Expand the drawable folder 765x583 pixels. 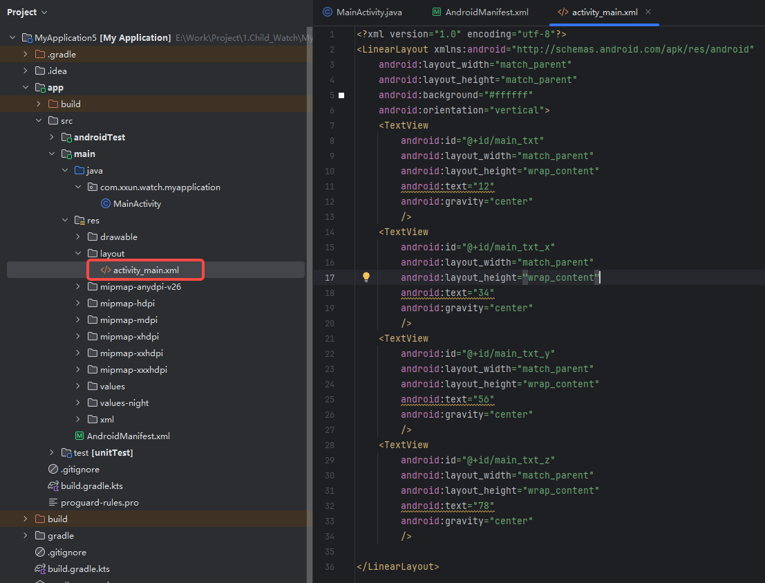pyautogui.click(x=78, y=237)
